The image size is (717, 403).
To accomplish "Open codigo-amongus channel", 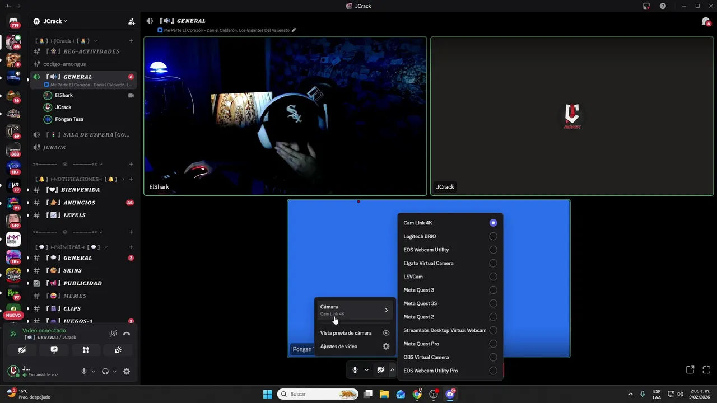I will 83,64.
